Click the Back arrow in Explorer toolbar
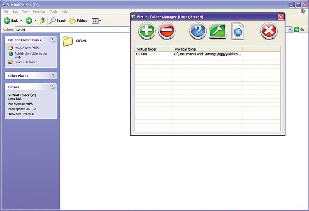 click(7, 21)
